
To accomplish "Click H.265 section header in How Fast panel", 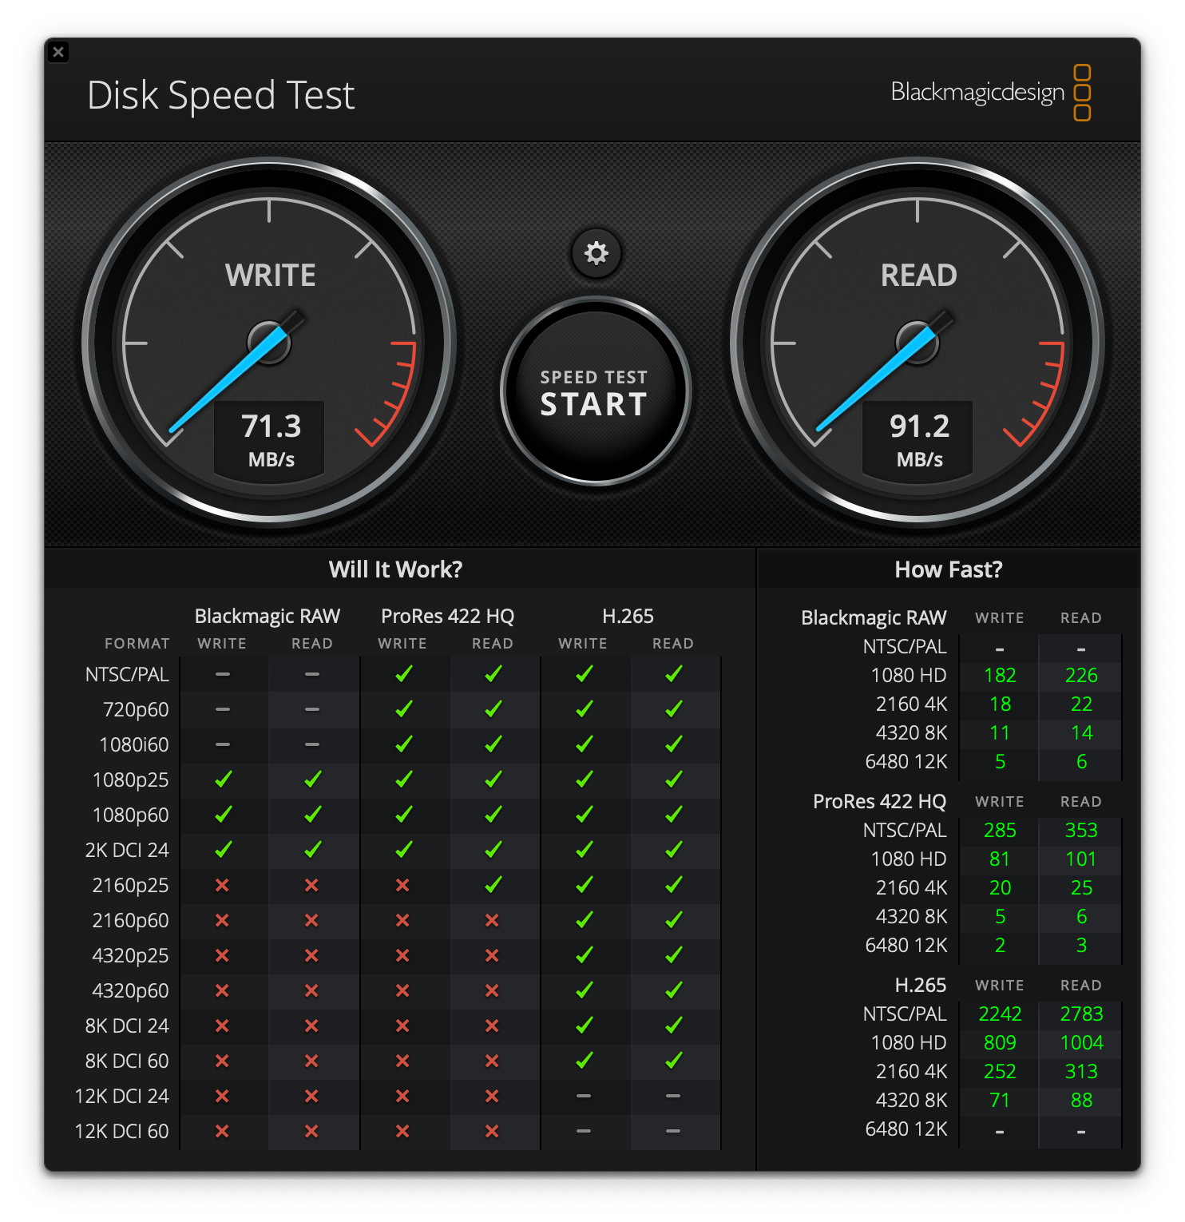I will pos(921,986).
